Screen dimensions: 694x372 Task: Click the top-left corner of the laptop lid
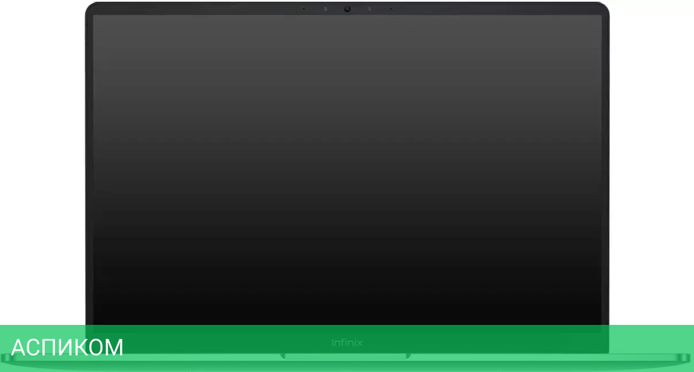(x=91, y=8)
